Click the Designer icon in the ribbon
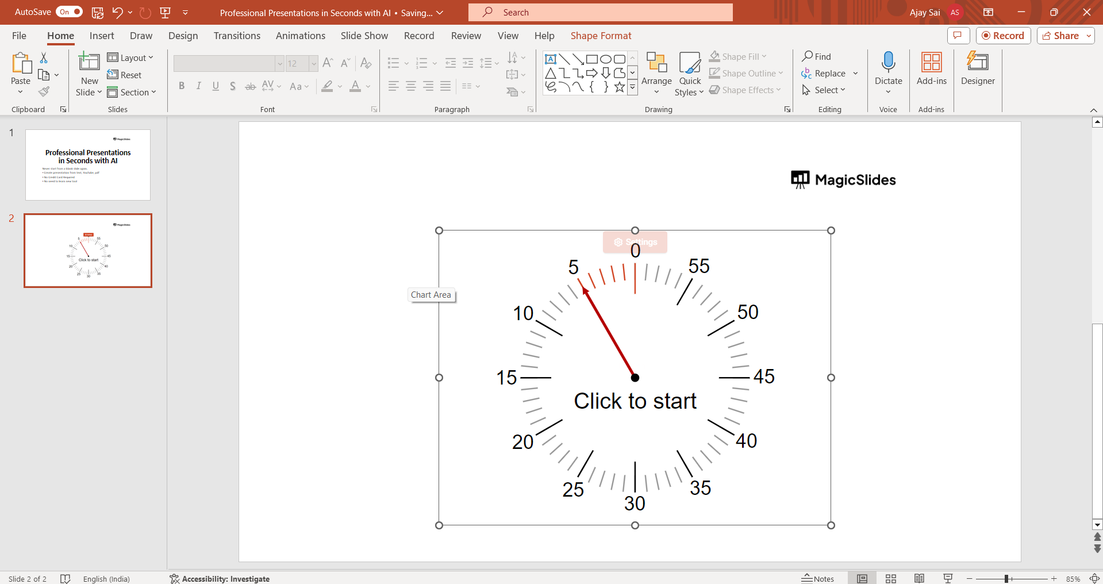The height and width of the screenshot is (584, 1103). [x=977, y=69]
